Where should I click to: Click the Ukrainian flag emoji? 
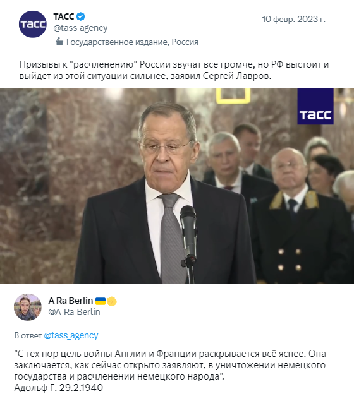(101, 301)
